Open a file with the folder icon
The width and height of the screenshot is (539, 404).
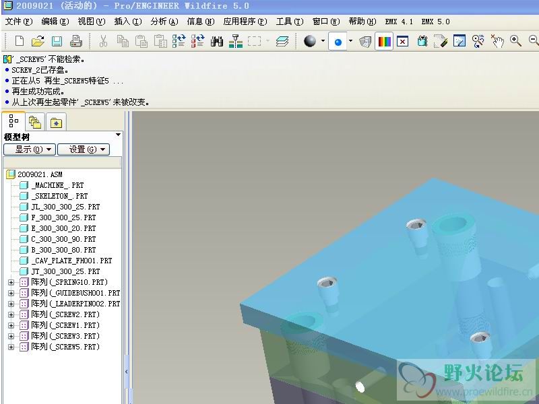[x=38, y=41]
